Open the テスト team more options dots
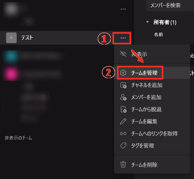The width and height of the screenshot is (194, 179). (123, 38)
